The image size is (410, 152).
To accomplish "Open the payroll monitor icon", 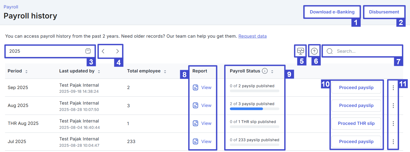I will point(300,51).
